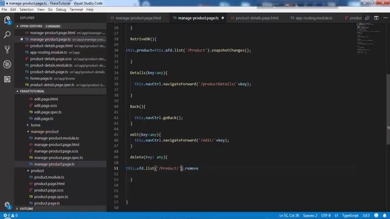Switch to manage-product.page.html tab

[x=138, y=18]
